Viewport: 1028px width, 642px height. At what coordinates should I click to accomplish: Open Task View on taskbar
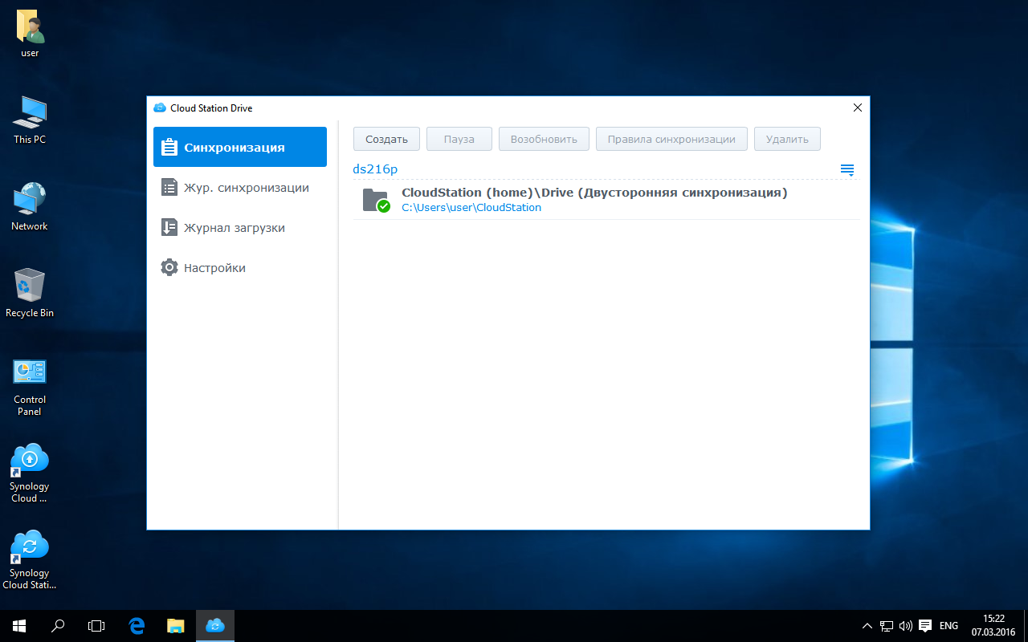(x=96, y=625)
